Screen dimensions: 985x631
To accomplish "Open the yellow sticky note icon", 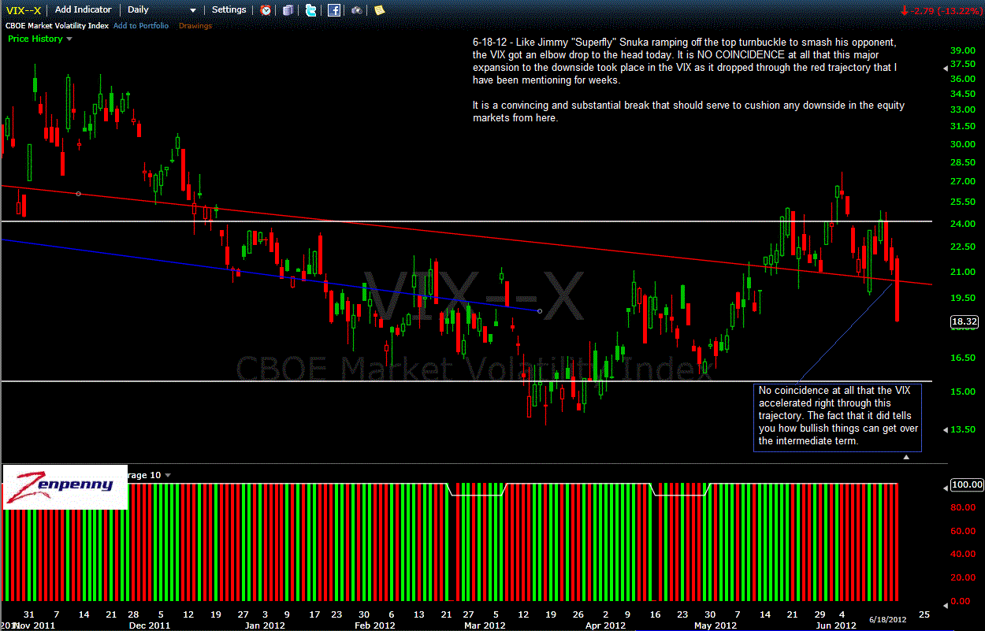I will [x=379, y=10].
